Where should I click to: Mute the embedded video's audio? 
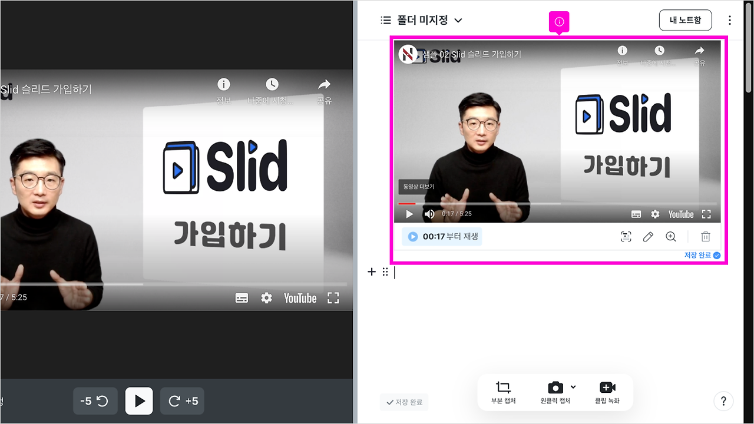pos(429,214)
